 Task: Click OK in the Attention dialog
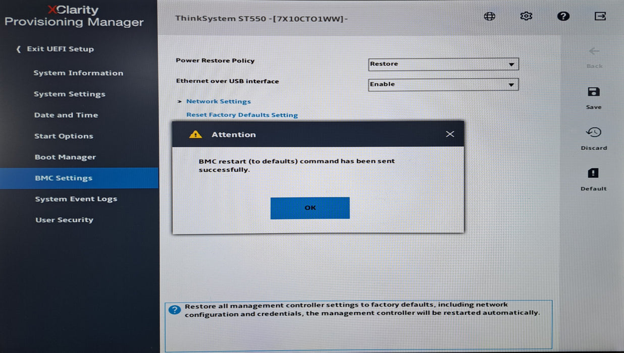310,208
